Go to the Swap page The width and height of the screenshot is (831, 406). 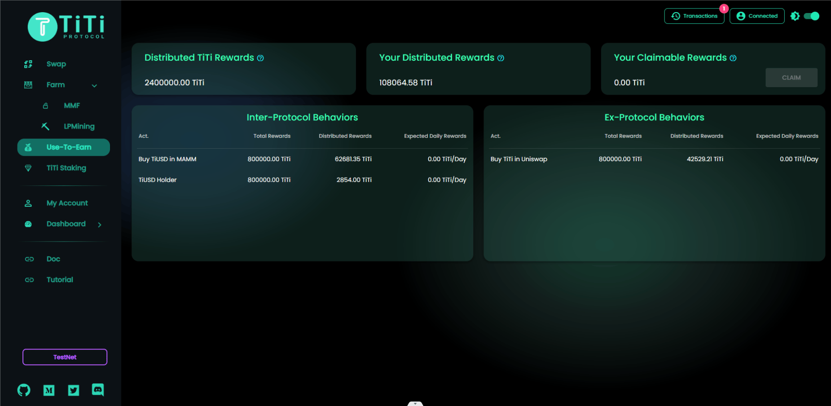[x=56, y=64]
